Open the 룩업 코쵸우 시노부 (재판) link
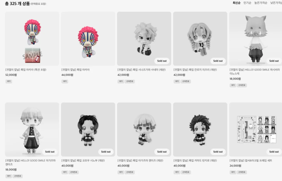The image size is (282, 181). (83, 161)
